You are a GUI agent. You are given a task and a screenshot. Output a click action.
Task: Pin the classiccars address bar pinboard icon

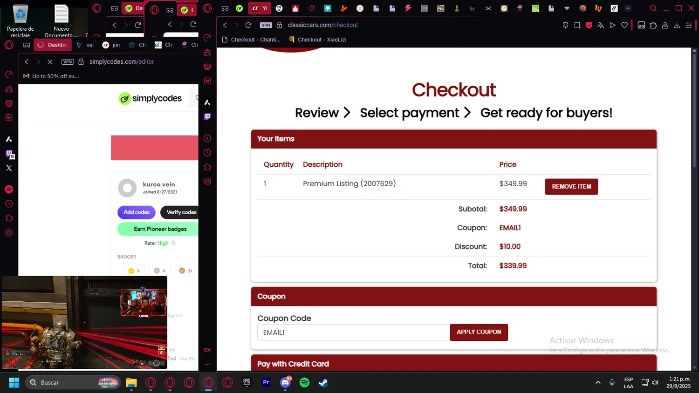(565, 25)
